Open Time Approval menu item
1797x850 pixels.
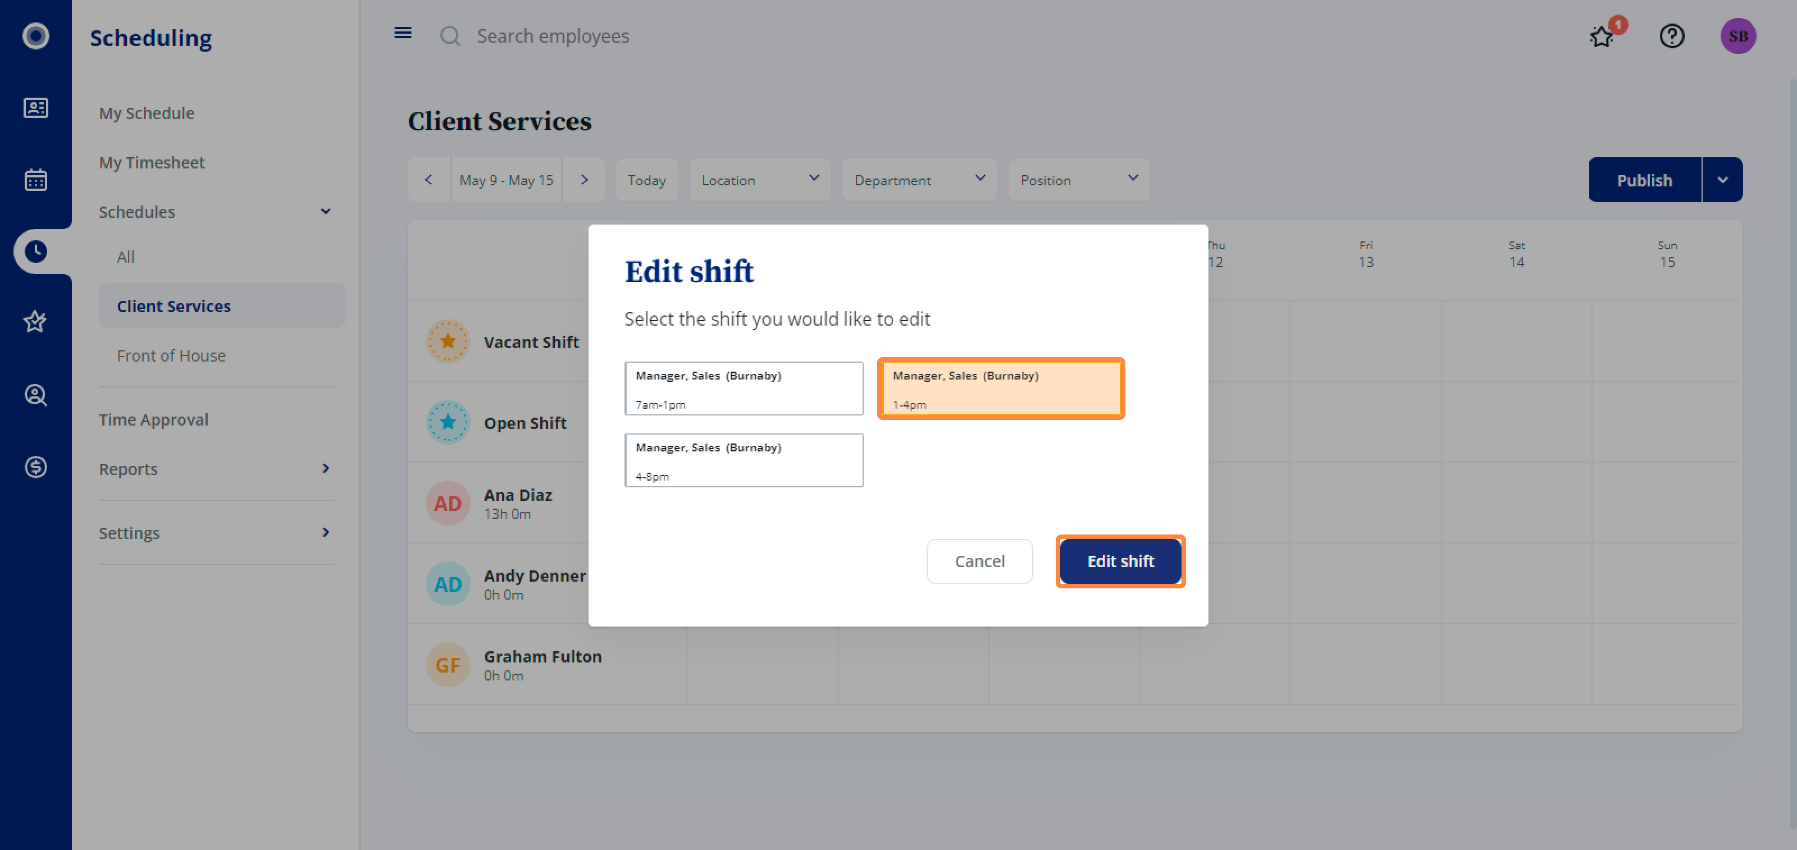tap(153, 420)
